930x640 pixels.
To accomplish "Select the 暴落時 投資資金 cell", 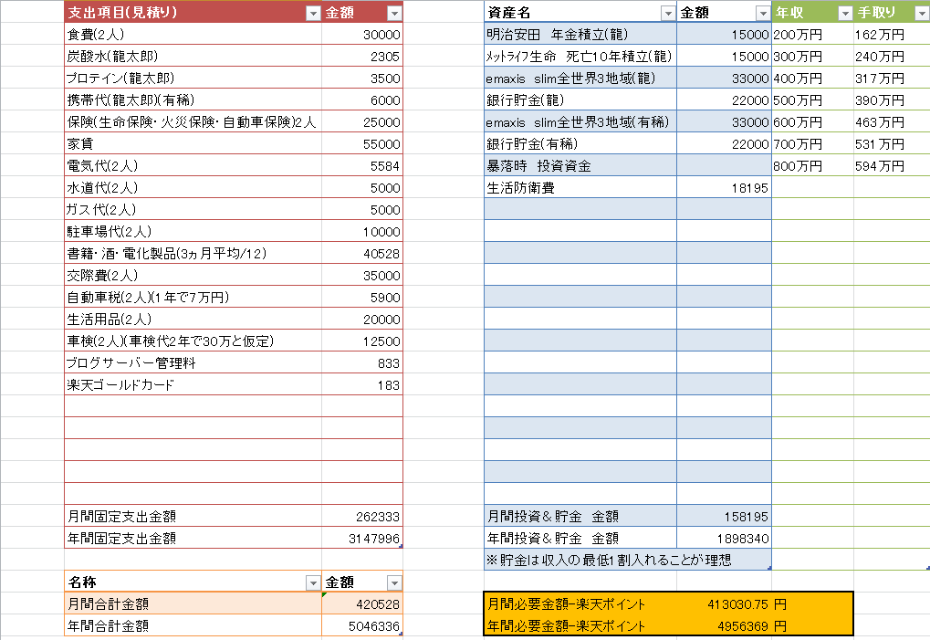I will tap(580, 166).
